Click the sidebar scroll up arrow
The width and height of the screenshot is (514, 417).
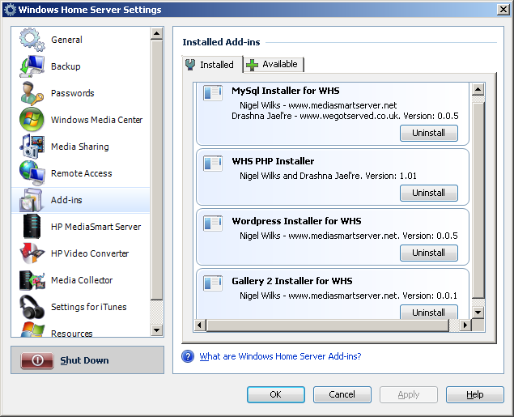point(157,33)
